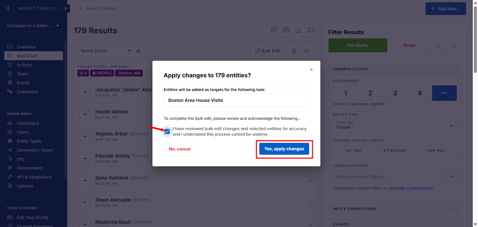478x227 pixels.
Task: Click assessment circle for Pascale Astley
Action: [x=85, y=158]
